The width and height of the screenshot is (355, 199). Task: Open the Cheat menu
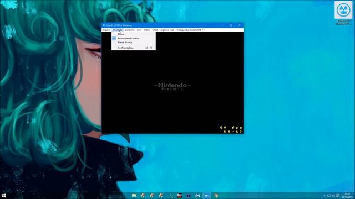coord(155,30)
